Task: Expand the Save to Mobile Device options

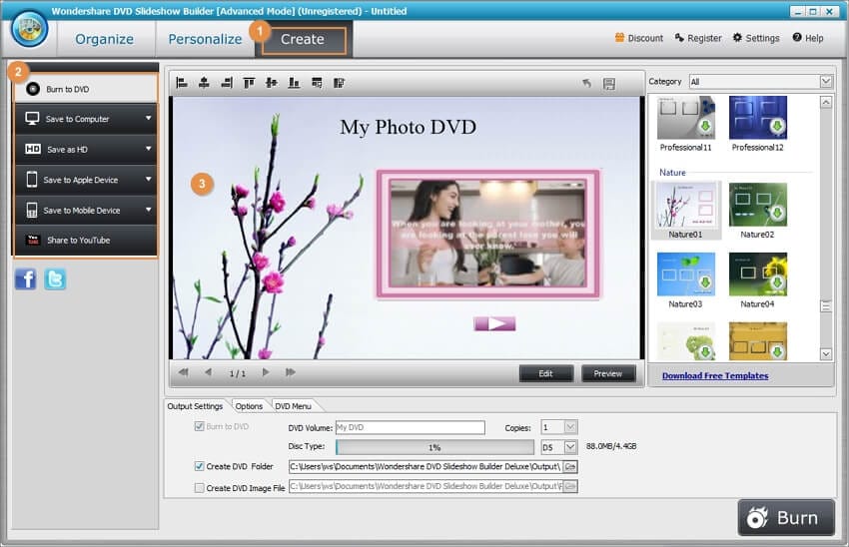Action: [149, 209]
